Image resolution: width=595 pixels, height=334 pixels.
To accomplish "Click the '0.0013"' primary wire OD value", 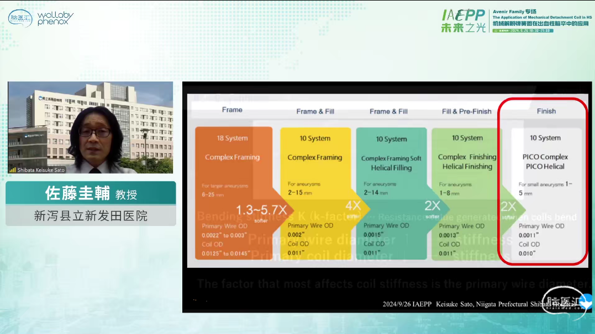I will pyautogui.click(x=448, y=235).
